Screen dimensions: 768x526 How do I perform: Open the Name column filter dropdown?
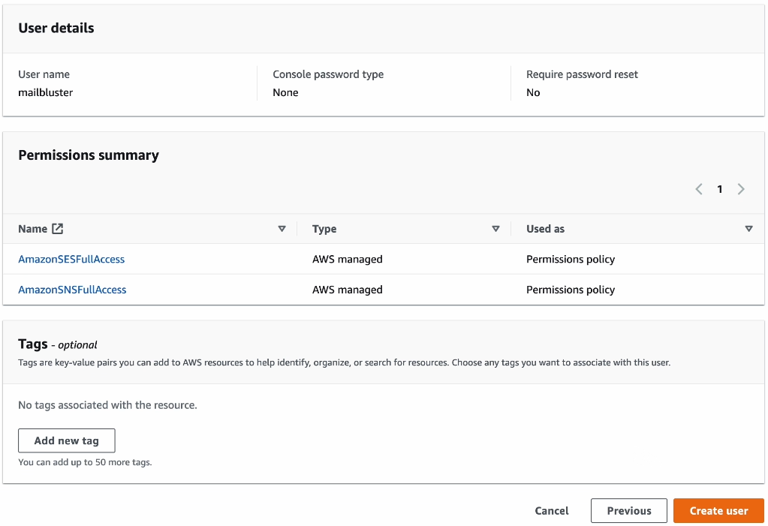282,228
